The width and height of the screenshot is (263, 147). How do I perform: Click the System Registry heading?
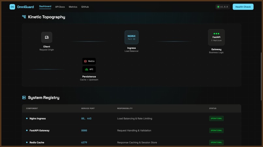(x=44, y=98)
